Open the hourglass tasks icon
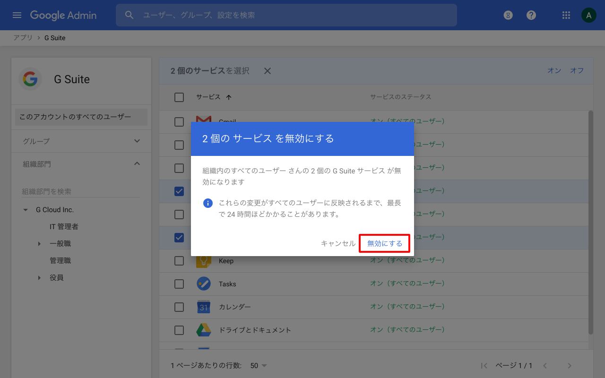The width and height of the screenshot is (605, 378). [508, 15]
